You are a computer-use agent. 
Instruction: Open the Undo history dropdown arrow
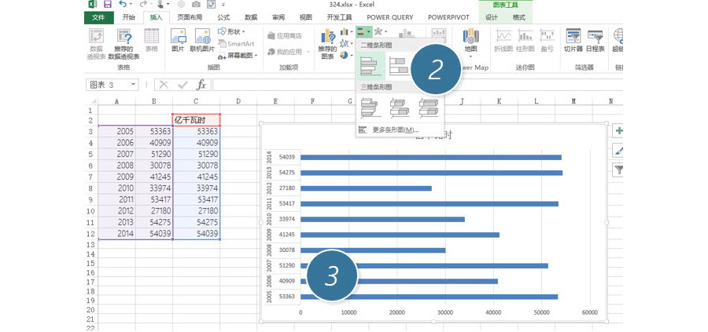(131, 5)
